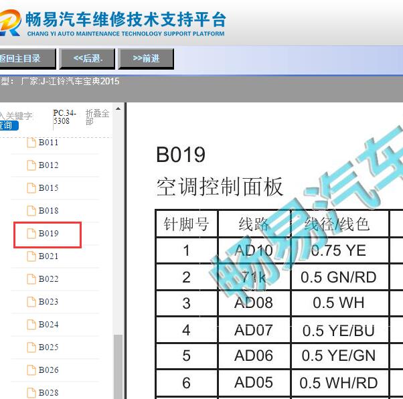Click the document icon beside B012

31,165
